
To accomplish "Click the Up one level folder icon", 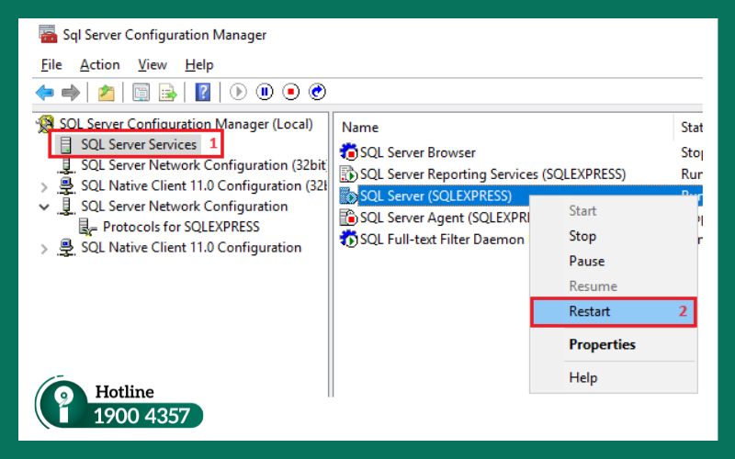I will point(107,93).
